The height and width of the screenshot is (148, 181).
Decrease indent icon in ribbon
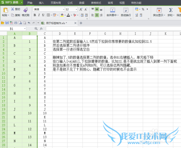point(82,15)
